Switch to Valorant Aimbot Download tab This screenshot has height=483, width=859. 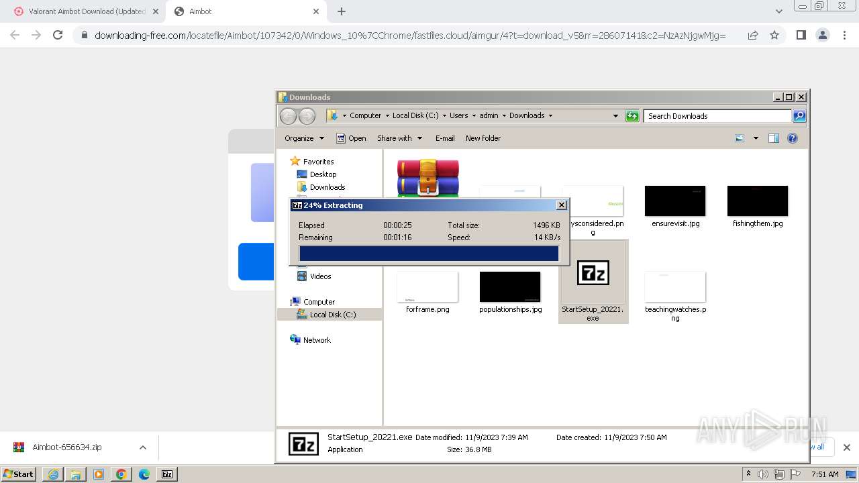click(x=86, y=11)
